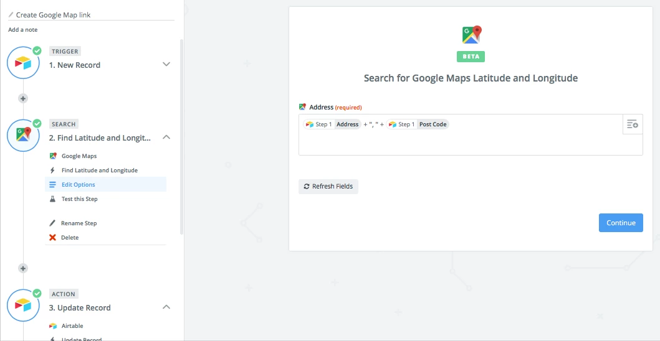Collapse the 2. Find Latitude and Longitude step
Image resolution: width=660 pixels, height=341 pixels.
pyautogui.click(x=166, y=137)
